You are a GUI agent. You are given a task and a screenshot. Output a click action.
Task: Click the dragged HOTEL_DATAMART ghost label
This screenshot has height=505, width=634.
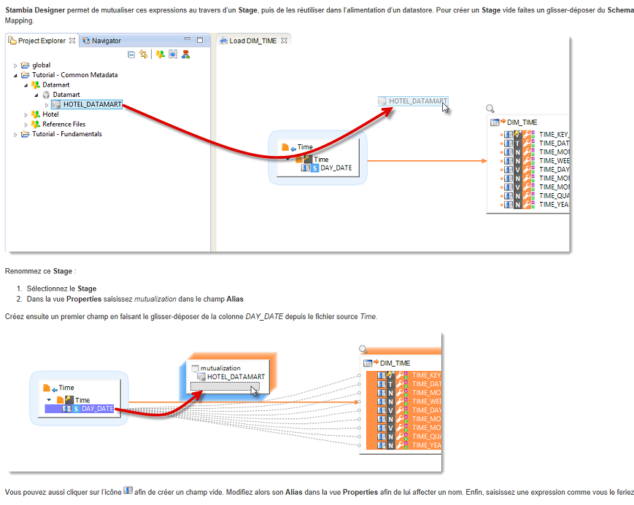417,101
